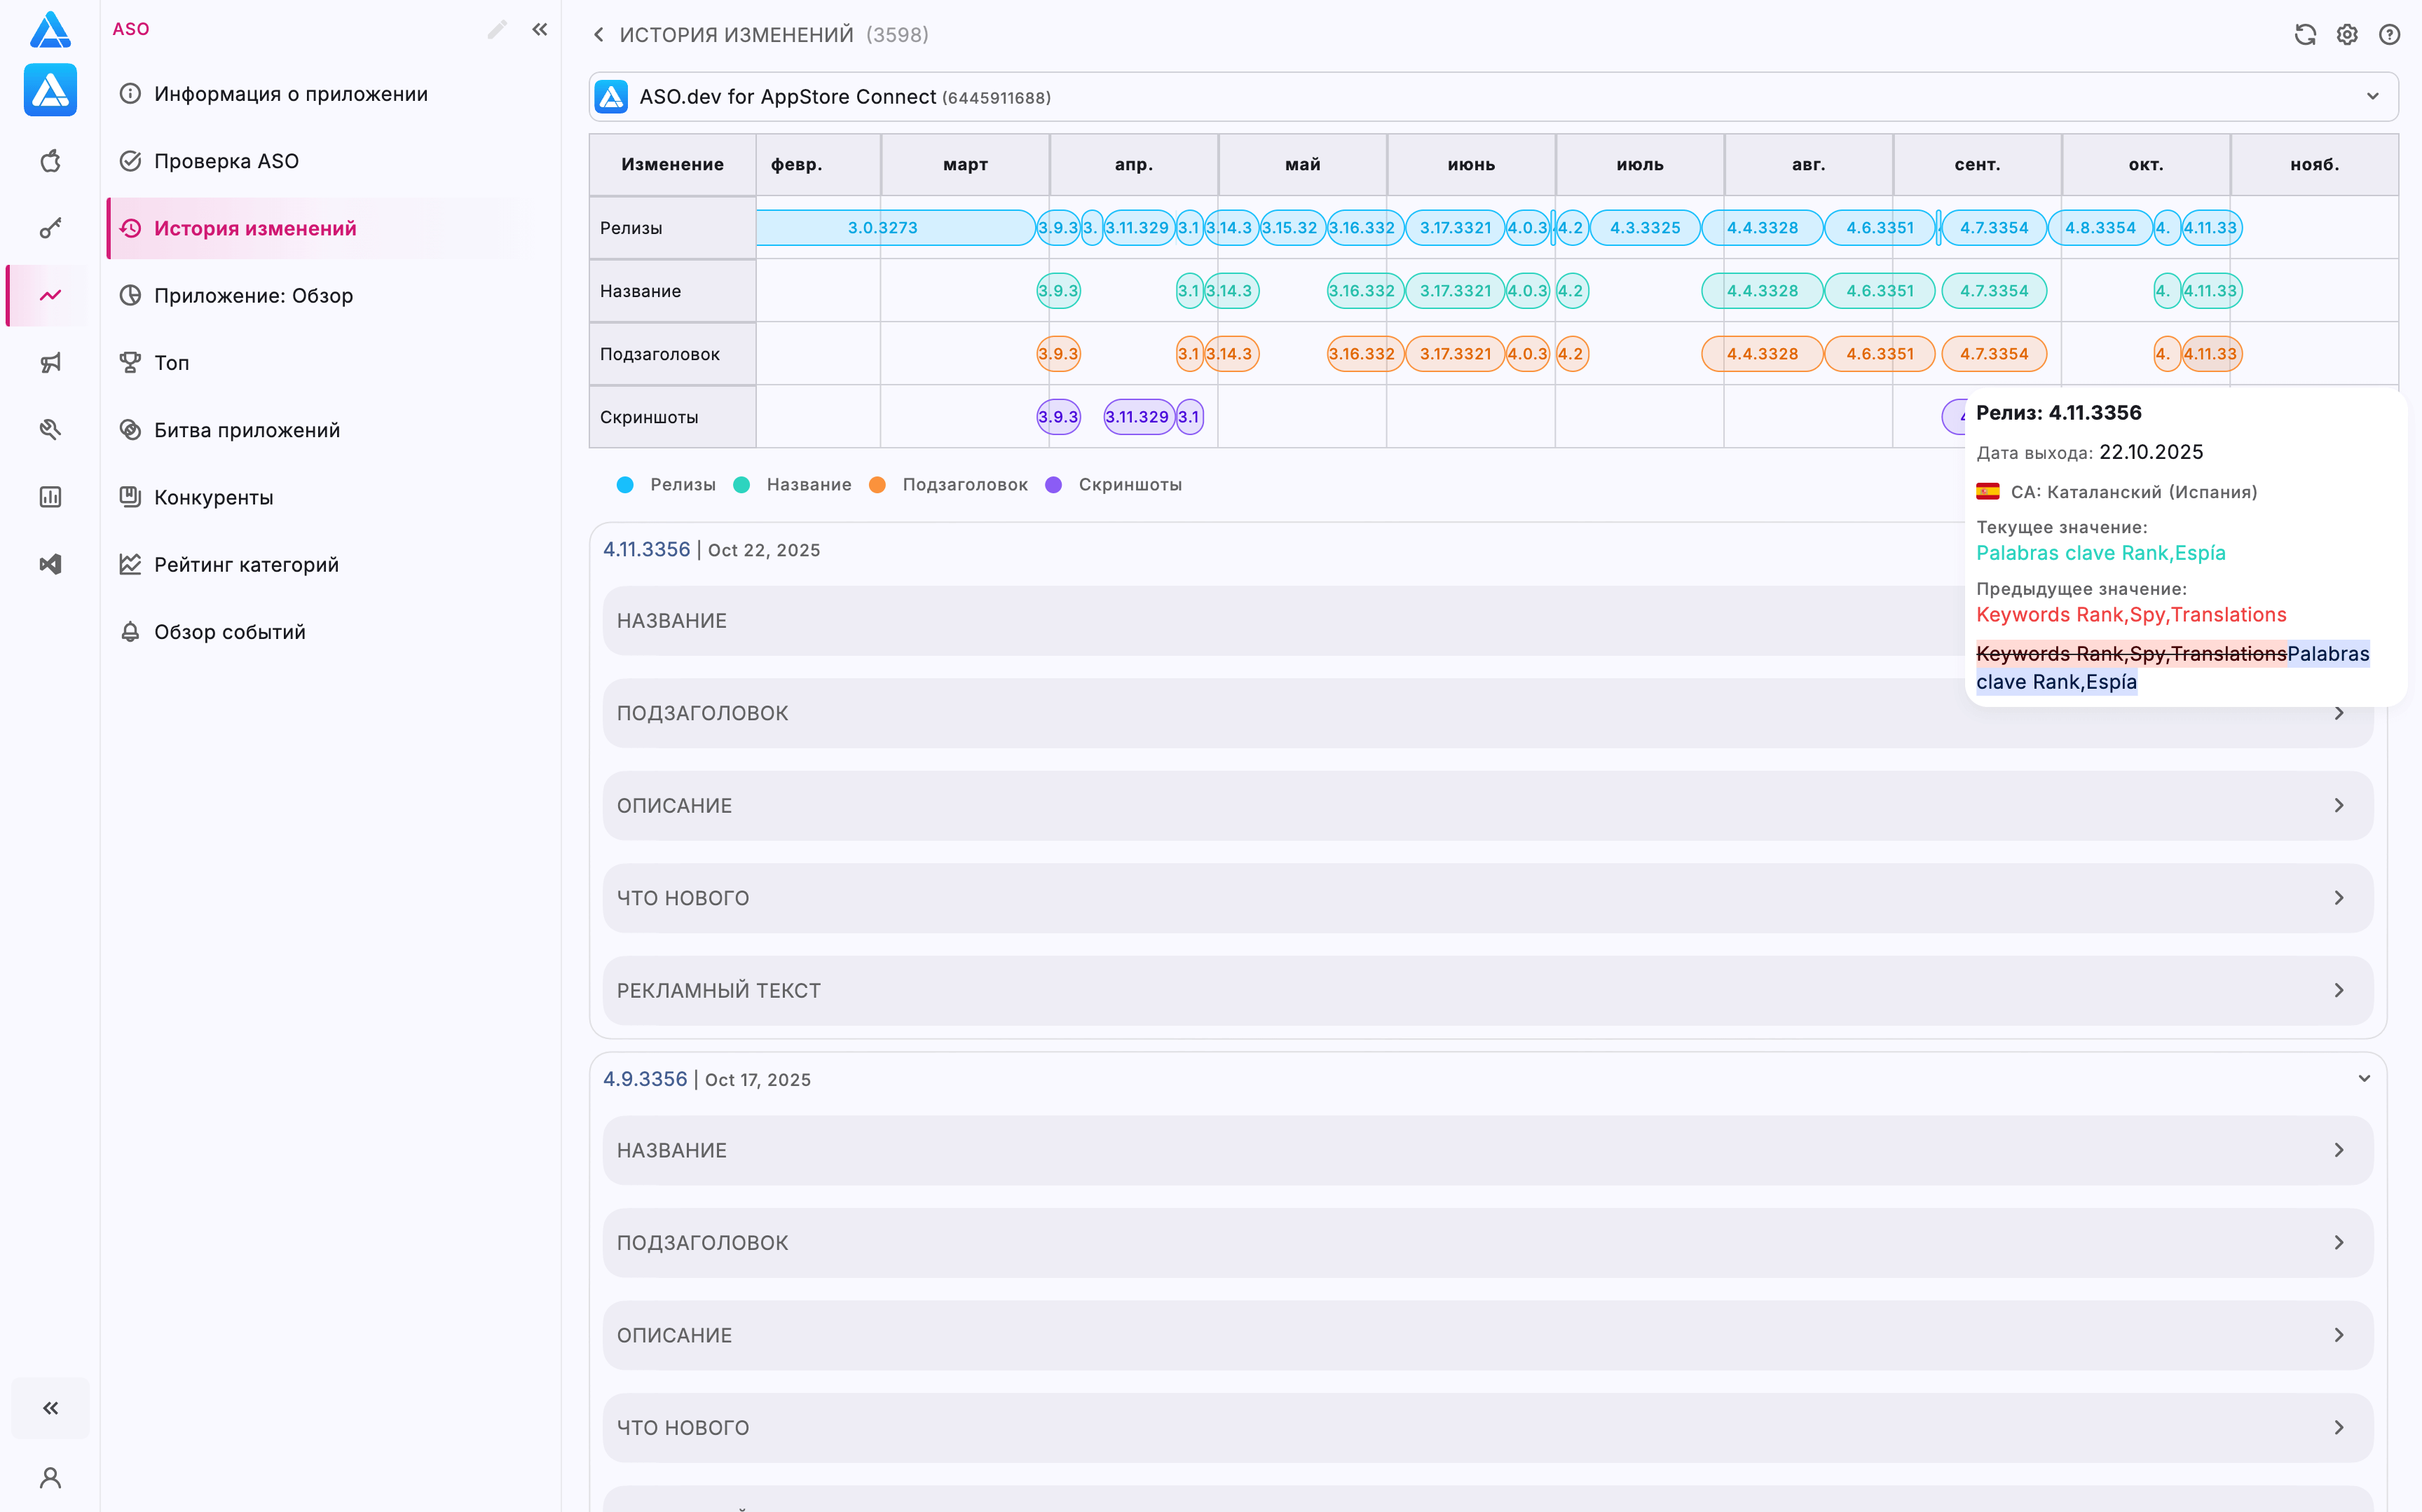Image resolution: width=2422 pixels, height=1512 pixels.
Task: Click the back arrow next to История изменений
Action: (598, 35)
